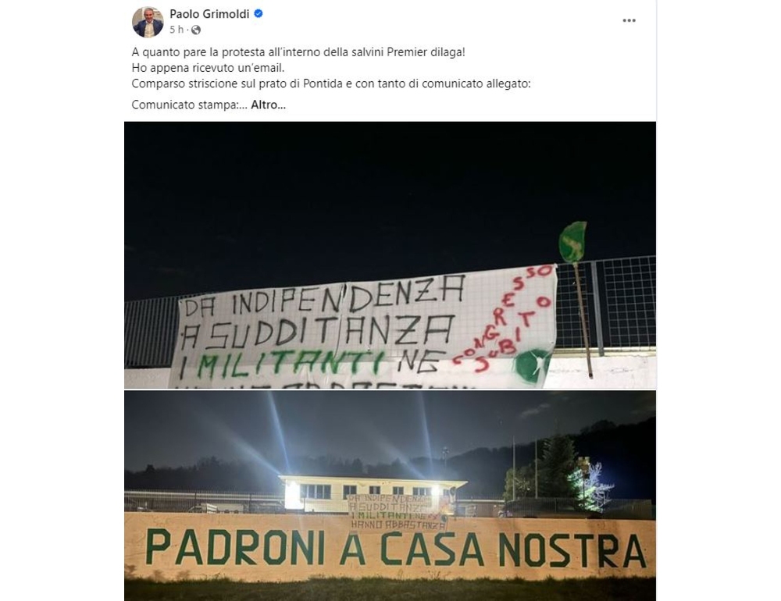Viewport: 781px width, 601px height.
Task: Click the globe public audience icon
Action: tap(196, 30)
